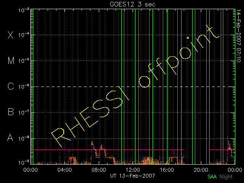This screenshot has width=244, height=183.
Task: Click the 10^-6 y-axis tick label
Action: (x=24, y=87)
